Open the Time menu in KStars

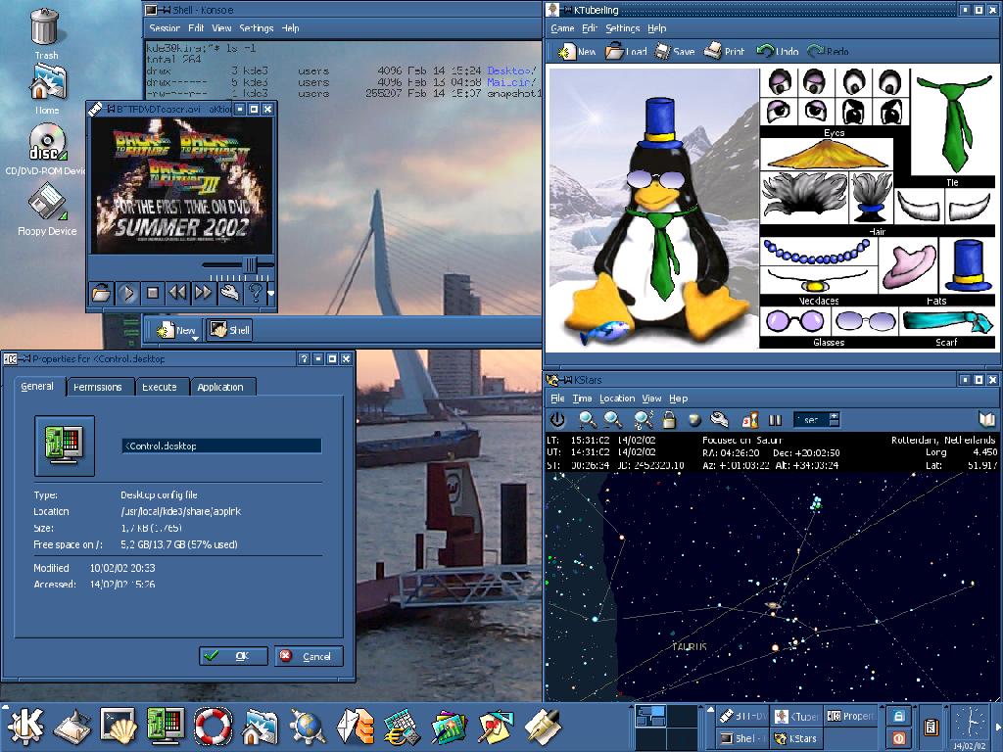pos(582,399)
